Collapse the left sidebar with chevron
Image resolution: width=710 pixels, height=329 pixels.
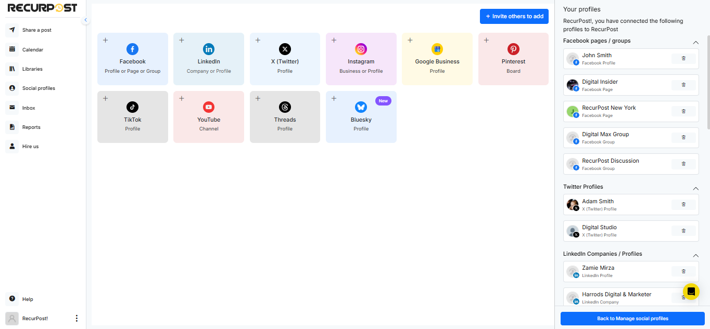[x=86, y=20]
